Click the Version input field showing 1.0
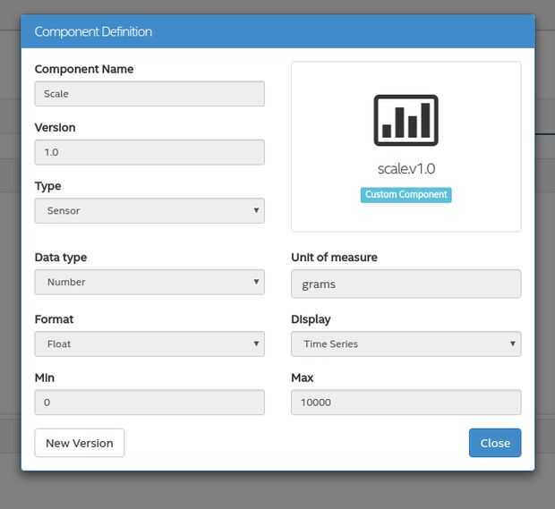This screenshot has height=509, width=555. pos(149,152)
